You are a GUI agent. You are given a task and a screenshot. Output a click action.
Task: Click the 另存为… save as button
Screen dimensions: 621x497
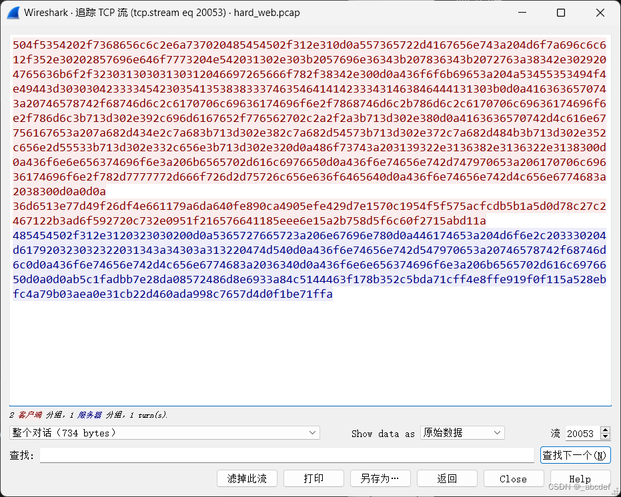(x=380, y=478)
